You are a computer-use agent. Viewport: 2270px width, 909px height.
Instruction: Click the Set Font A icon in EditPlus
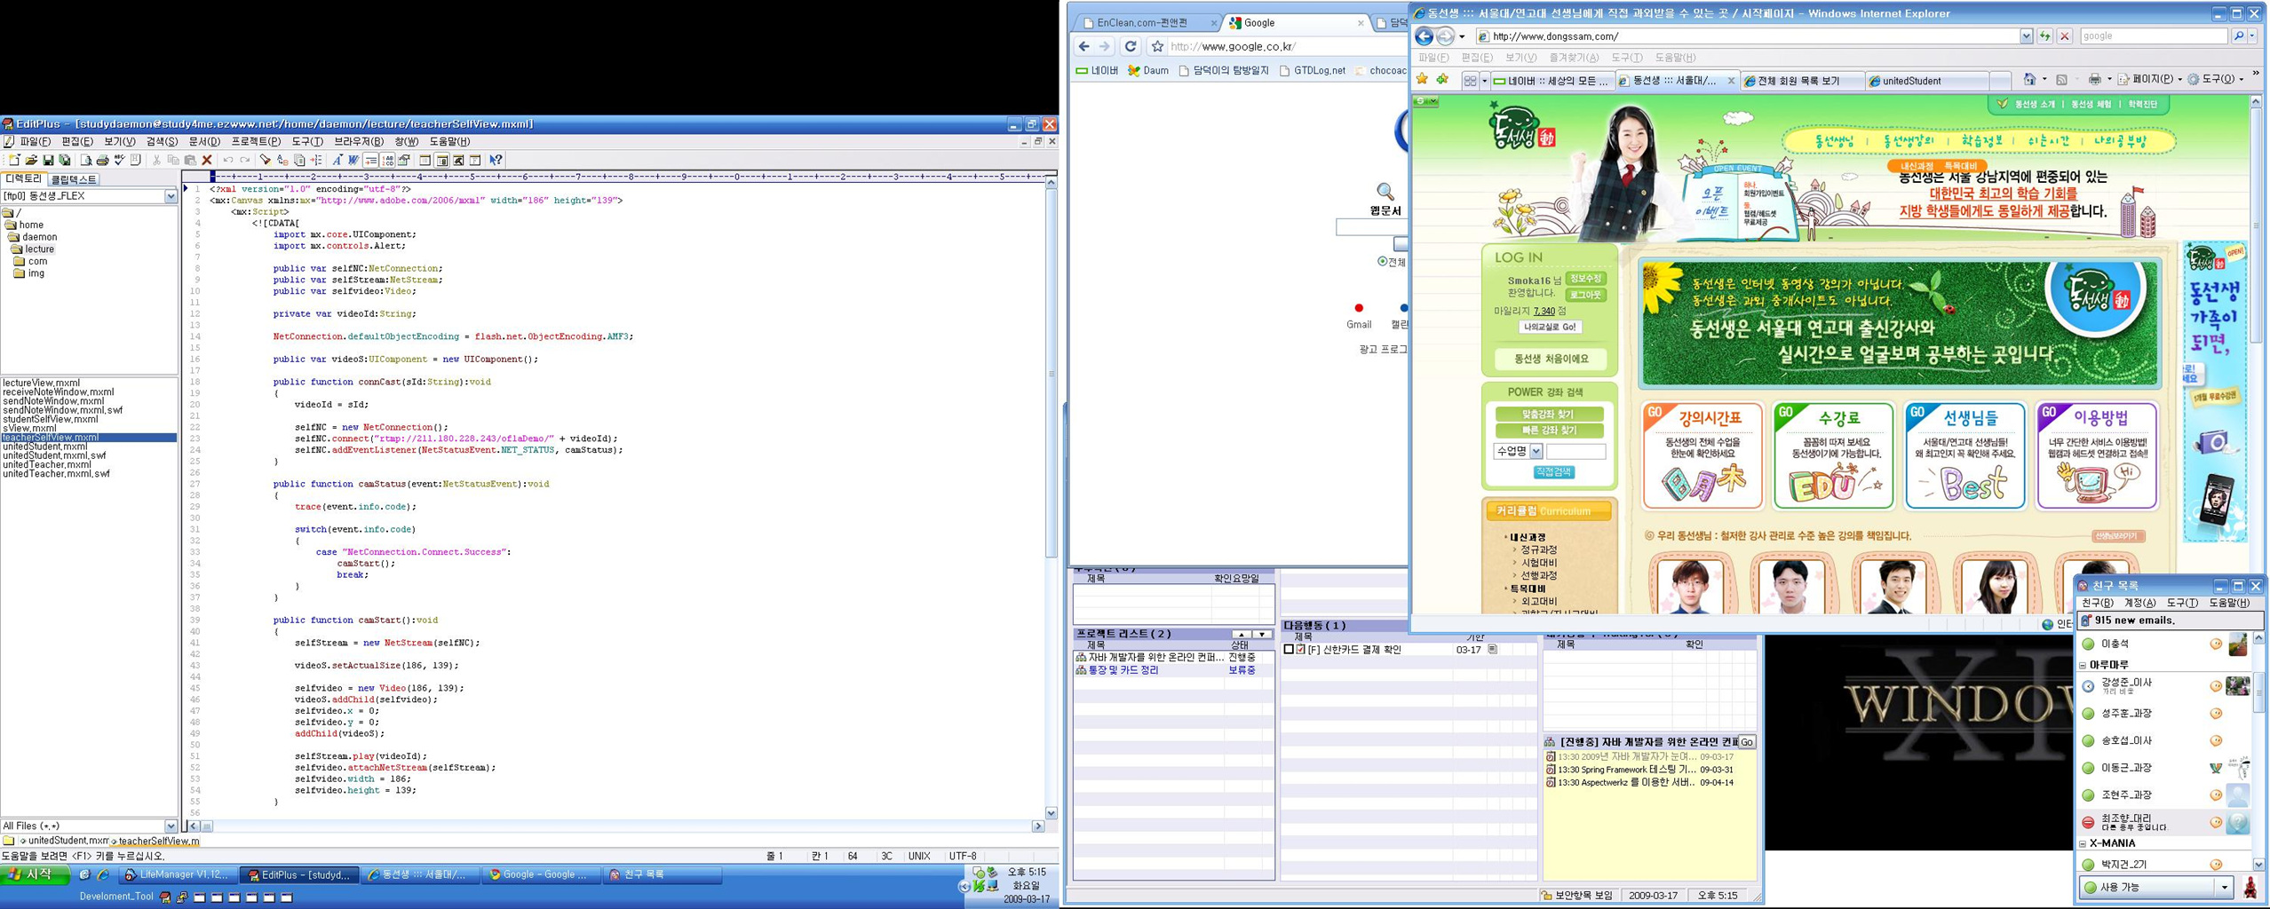[337, 160]
